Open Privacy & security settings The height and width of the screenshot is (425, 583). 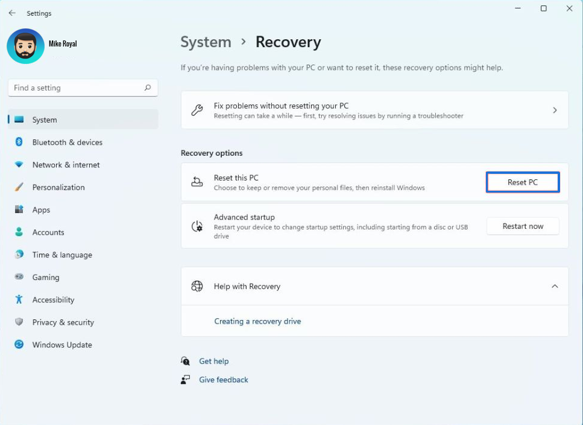coord(83,322)
